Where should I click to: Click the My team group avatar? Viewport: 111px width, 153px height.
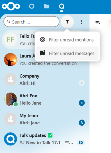click(10, 119)
